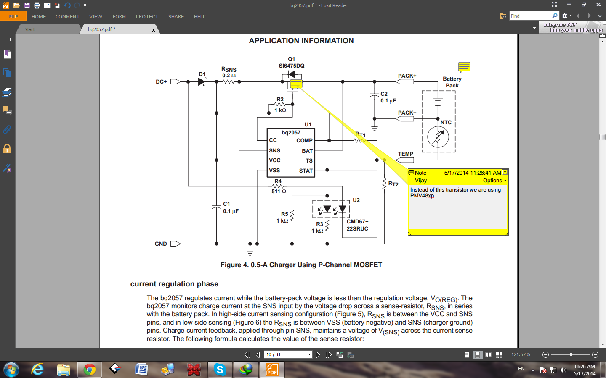Go to the last page

click(328, 355)
